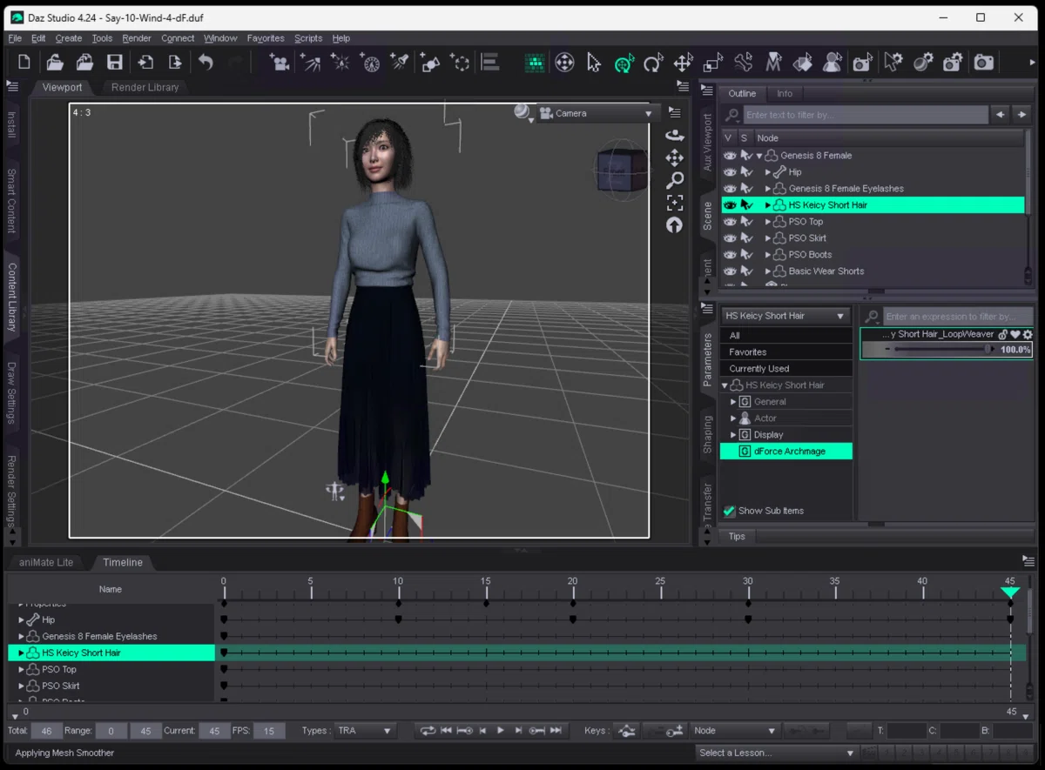Image resolution: width=1045 pixels, height=770 pixels.
Task: Uncheck Show Sub Items checkbox
Action: (x=730, y=511)
